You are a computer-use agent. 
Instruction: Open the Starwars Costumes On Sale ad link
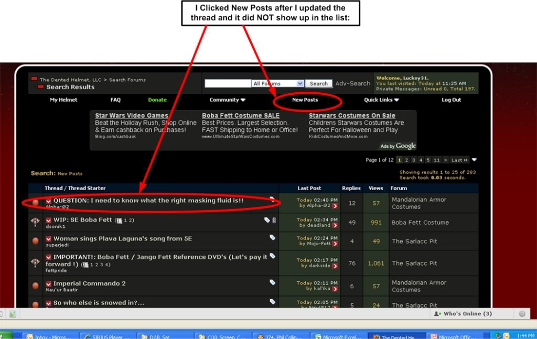[x=352, y=116]
